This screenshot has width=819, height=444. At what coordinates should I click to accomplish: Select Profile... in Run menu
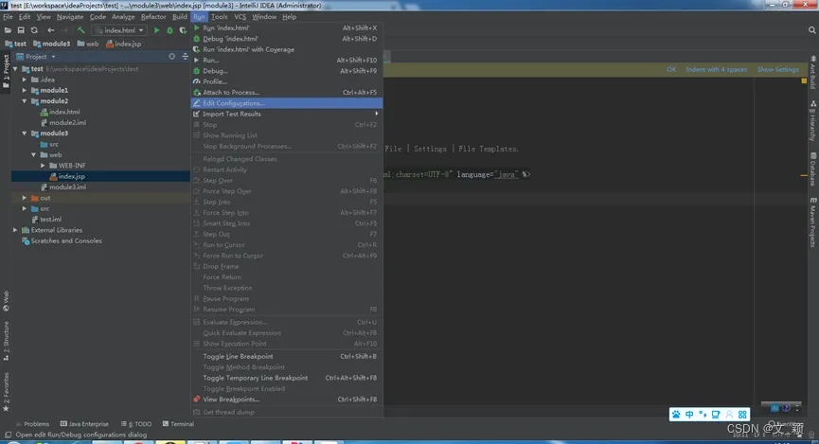[287, 81]
